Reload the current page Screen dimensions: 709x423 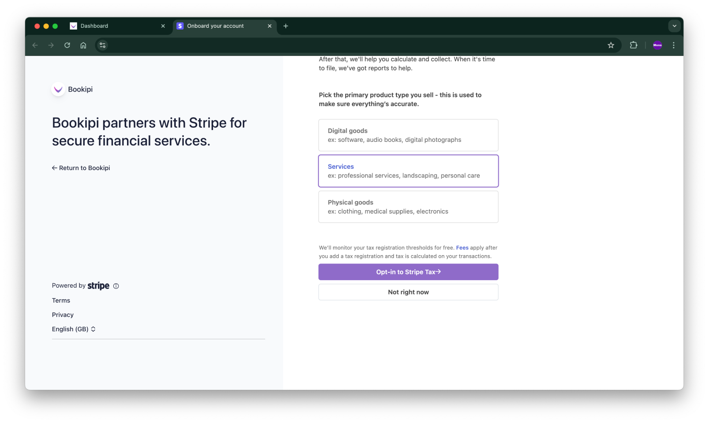pyautogui.click(x=67, y=45)
